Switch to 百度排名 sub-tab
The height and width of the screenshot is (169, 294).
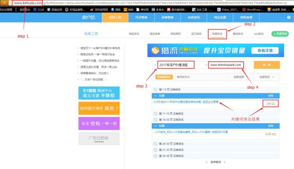217,34
